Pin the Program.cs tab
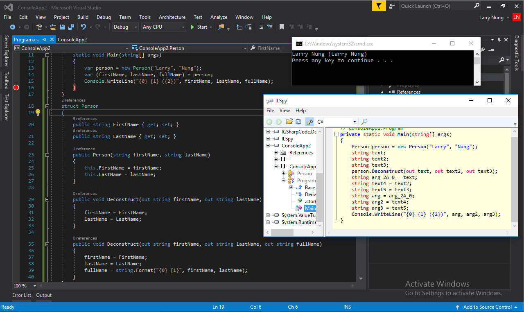The height and width of the screenshot is (312, 524). tap(44, 40)
